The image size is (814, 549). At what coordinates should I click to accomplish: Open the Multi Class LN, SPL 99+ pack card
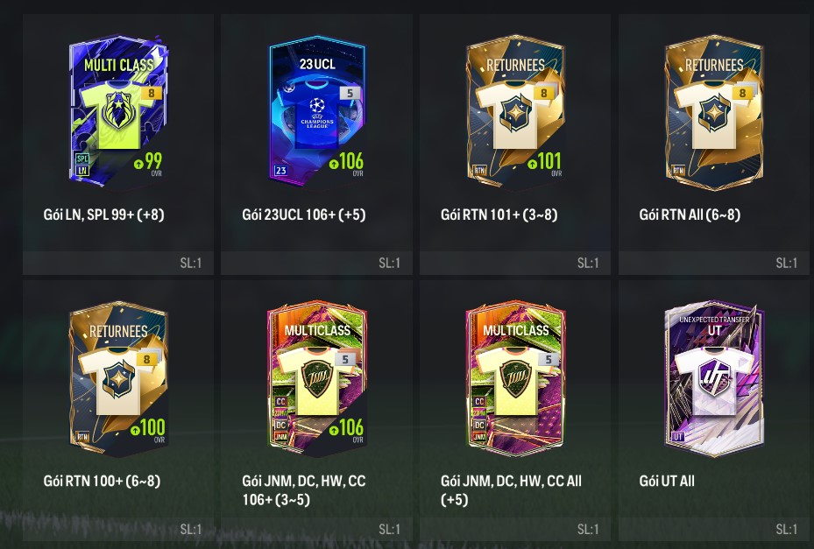(118, 110)
